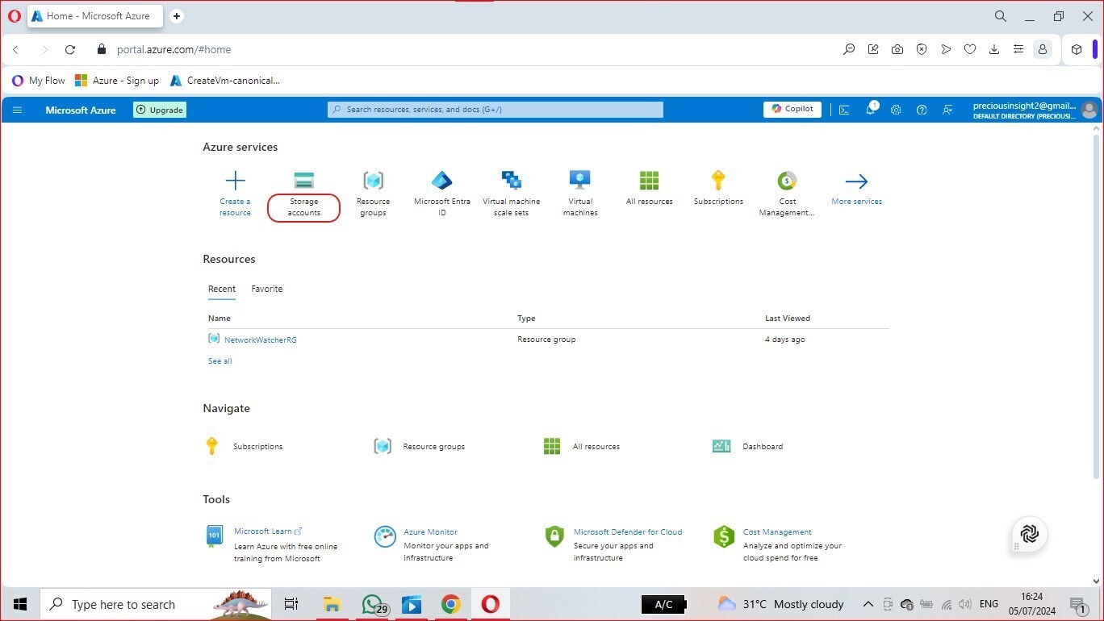This screenshot has height=621, width=1104.
Task: Click the See all resources link
Action: (220, 361)
